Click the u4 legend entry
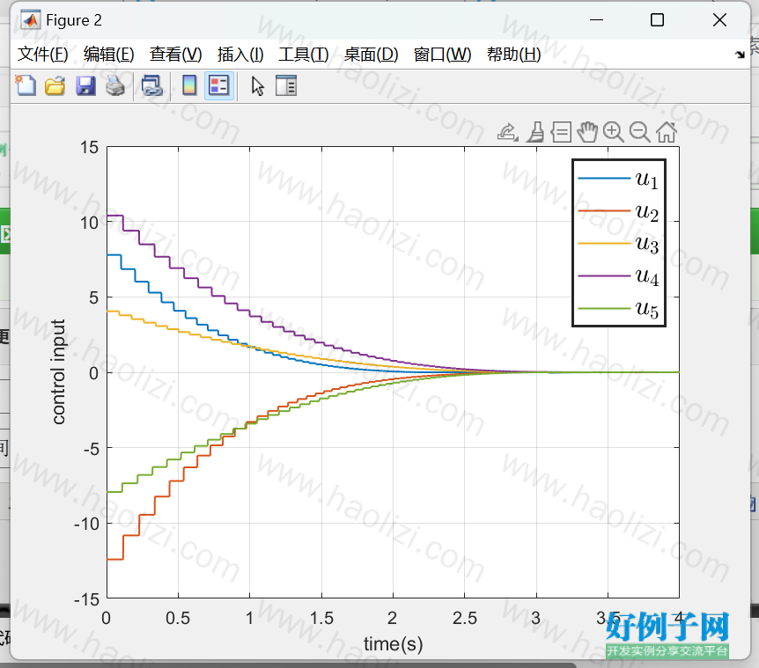Screen dimensions: 759x668 click(x=618, y=276)
